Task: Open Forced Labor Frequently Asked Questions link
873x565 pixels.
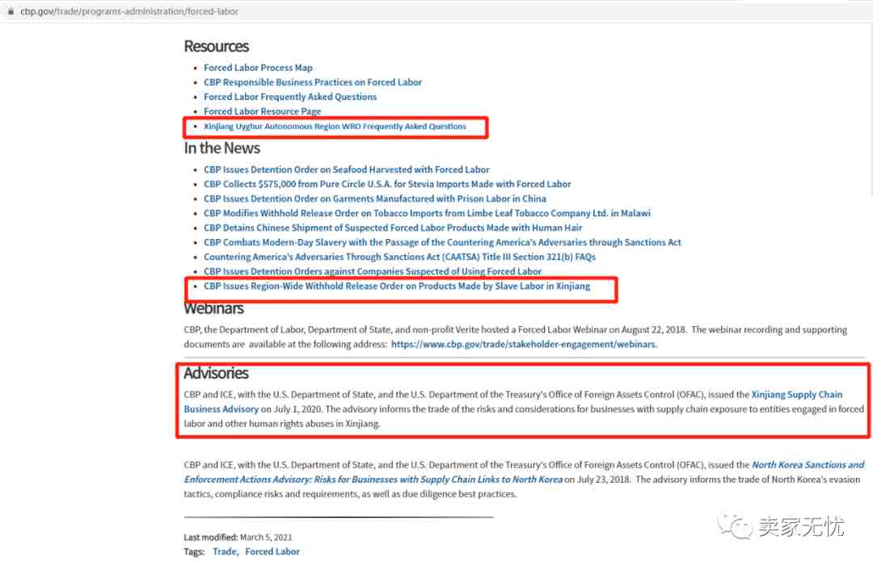Action: point(290,97)
